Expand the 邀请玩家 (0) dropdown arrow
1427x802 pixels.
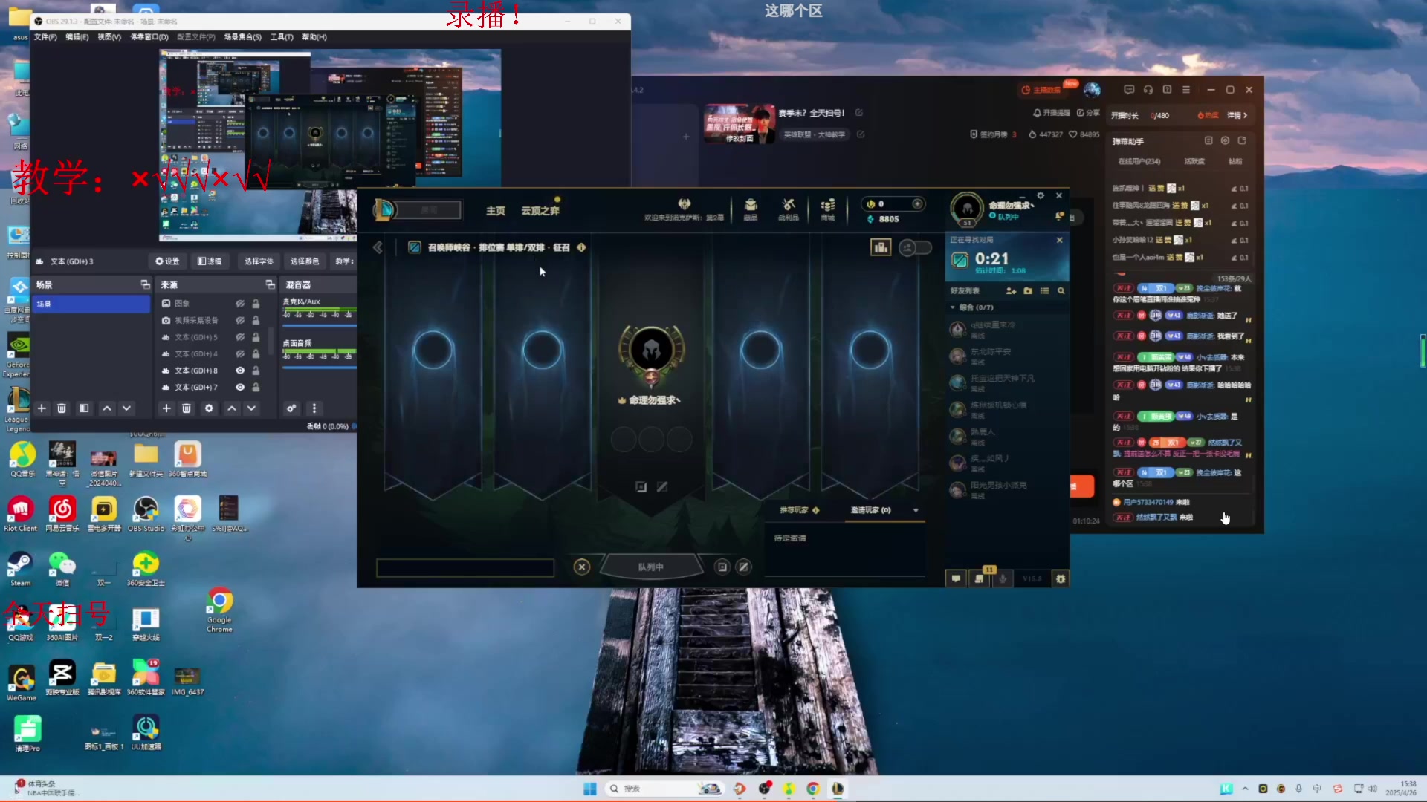tap(916, 510)
